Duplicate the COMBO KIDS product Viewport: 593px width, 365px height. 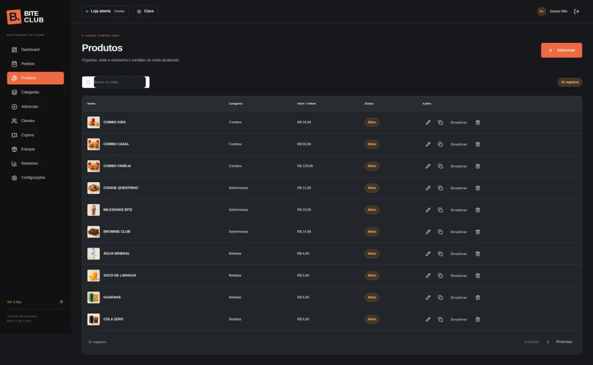440,123
